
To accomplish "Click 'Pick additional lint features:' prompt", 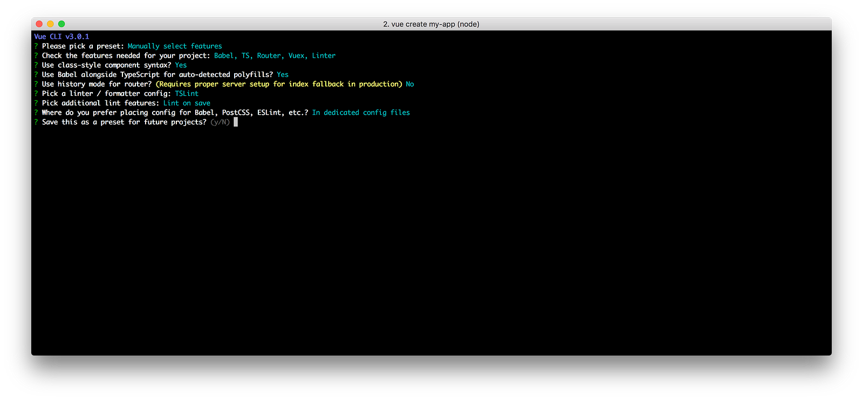I will tap(101, 103).
